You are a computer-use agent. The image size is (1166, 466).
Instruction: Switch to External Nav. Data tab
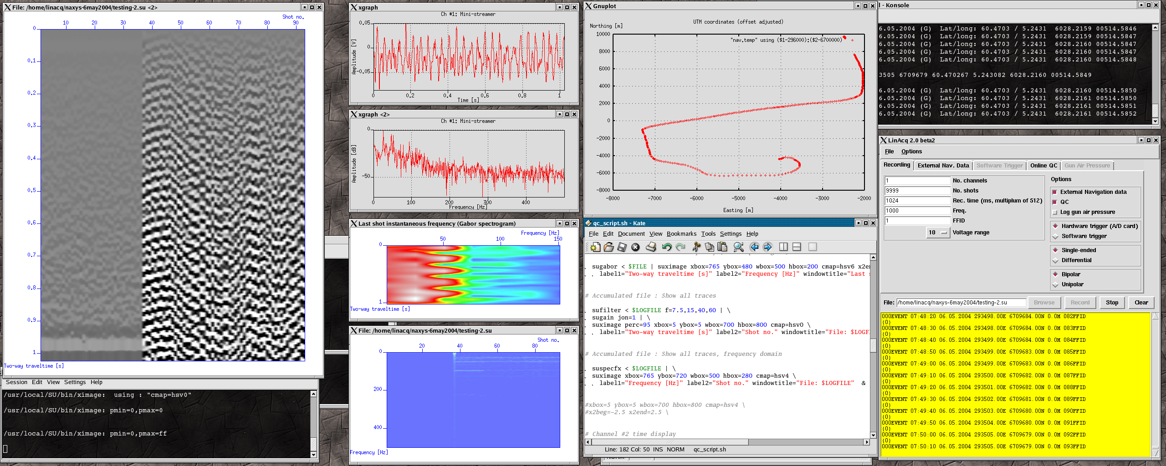click(943, 166)
